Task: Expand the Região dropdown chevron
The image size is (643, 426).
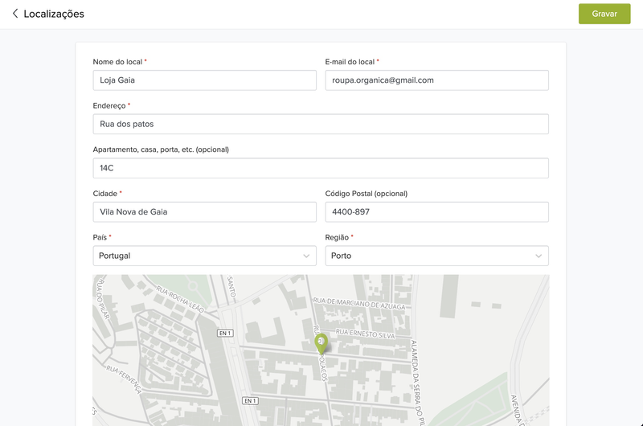Action: click(539, 256)
